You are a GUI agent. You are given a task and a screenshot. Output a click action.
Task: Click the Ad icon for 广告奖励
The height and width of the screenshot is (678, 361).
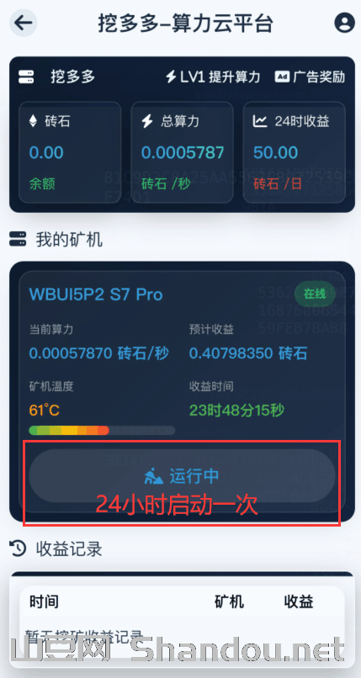pyautogui.click(x=282, y=77)
